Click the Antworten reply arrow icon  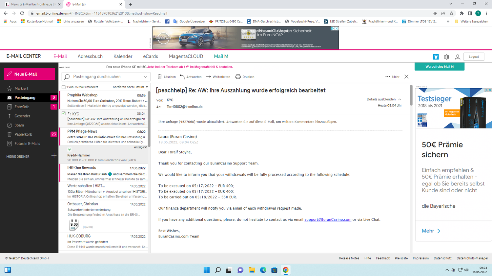click(182, 77)
